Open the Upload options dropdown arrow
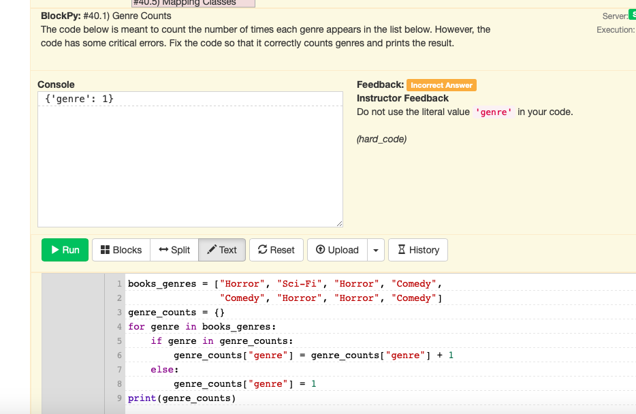 click(375, 250)
